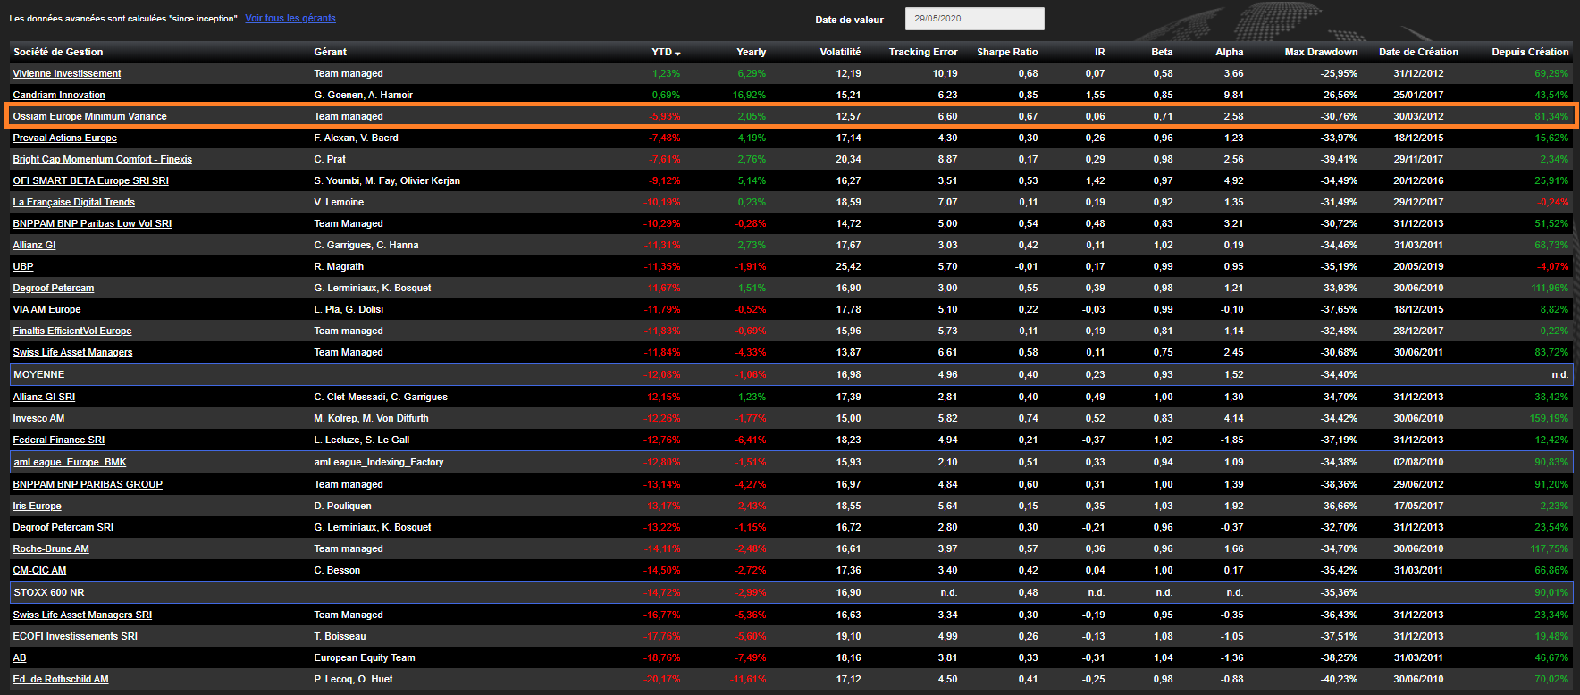
Task: Open Finaltis EfficientVol Europe link
Action: point(71,331)
